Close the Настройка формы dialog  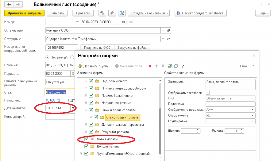point(254,56)
